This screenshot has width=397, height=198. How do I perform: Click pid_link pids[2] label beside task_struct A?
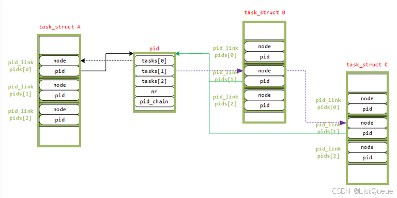click(21, 115)
